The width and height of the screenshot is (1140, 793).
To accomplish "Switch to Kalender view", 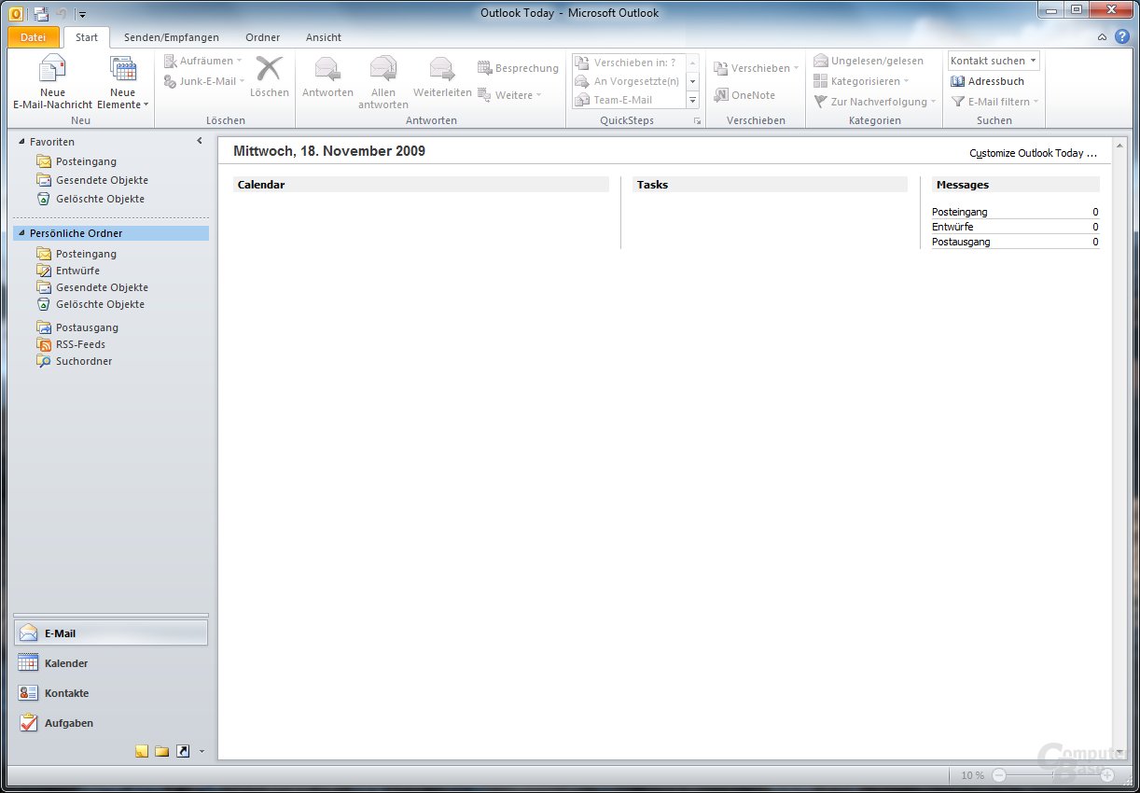I will pos(111,663).
